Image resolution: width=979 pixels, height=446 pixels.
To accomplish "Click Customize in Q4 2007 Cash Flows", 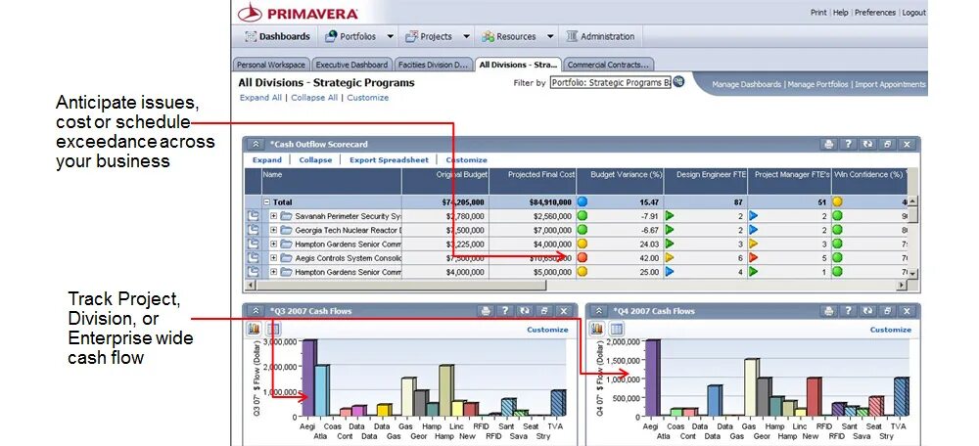I will coord(890,330).
